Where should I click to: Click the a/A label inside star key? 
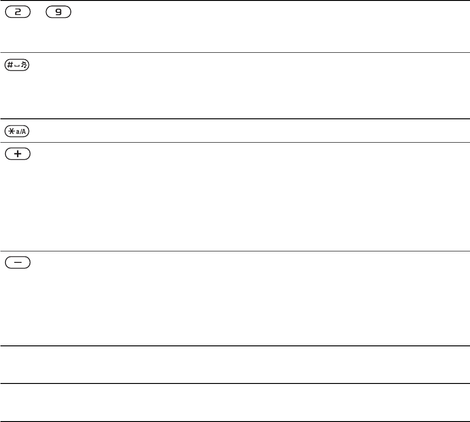(21, 131)
